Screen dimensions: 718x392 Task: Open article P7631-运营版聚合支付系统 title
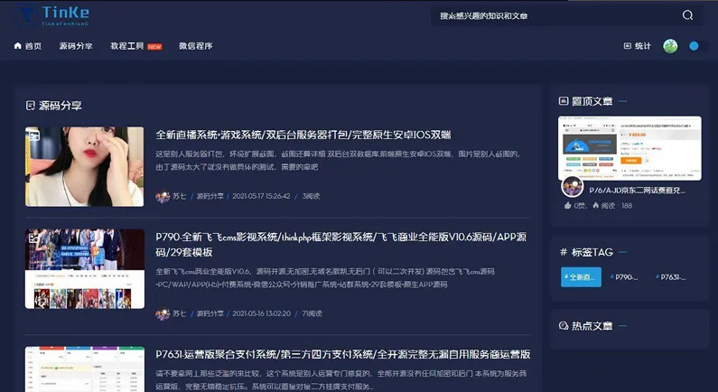tap(343, 354)
